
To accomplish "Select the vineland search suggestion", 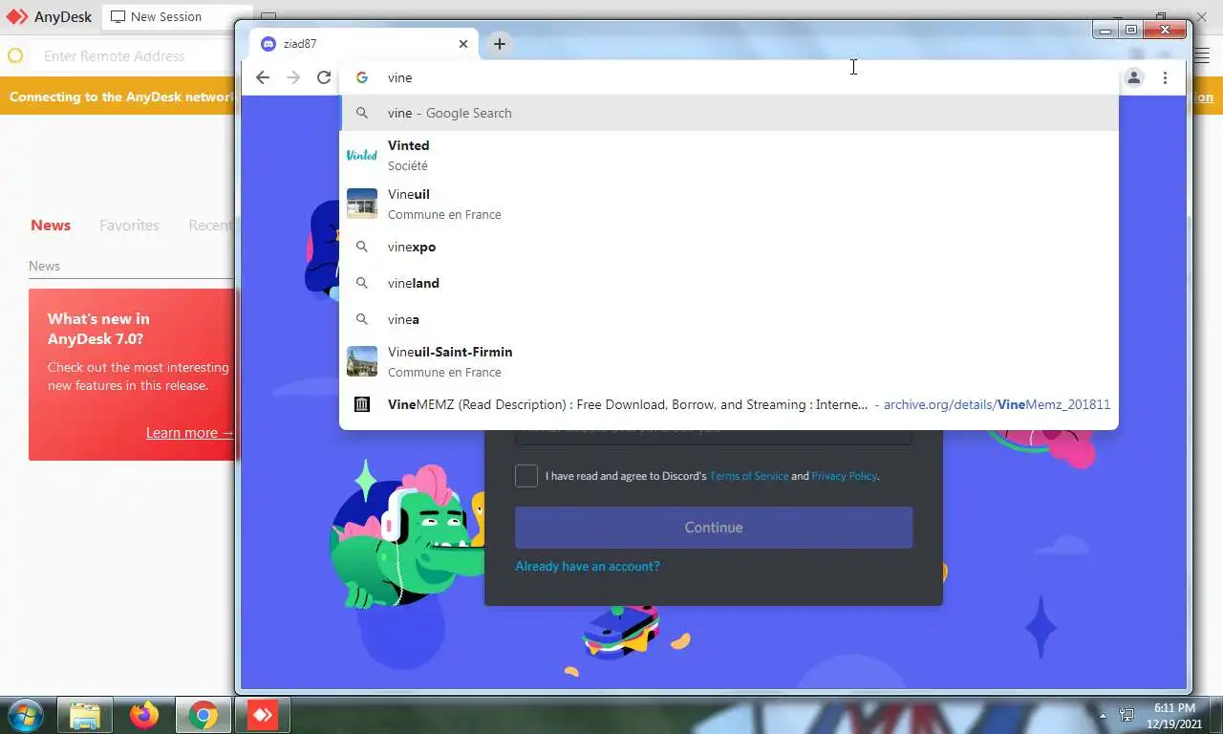I will pos(728,283).
